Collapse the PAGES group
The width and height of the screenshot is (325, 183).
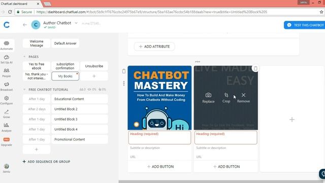(x=24, y=56)
